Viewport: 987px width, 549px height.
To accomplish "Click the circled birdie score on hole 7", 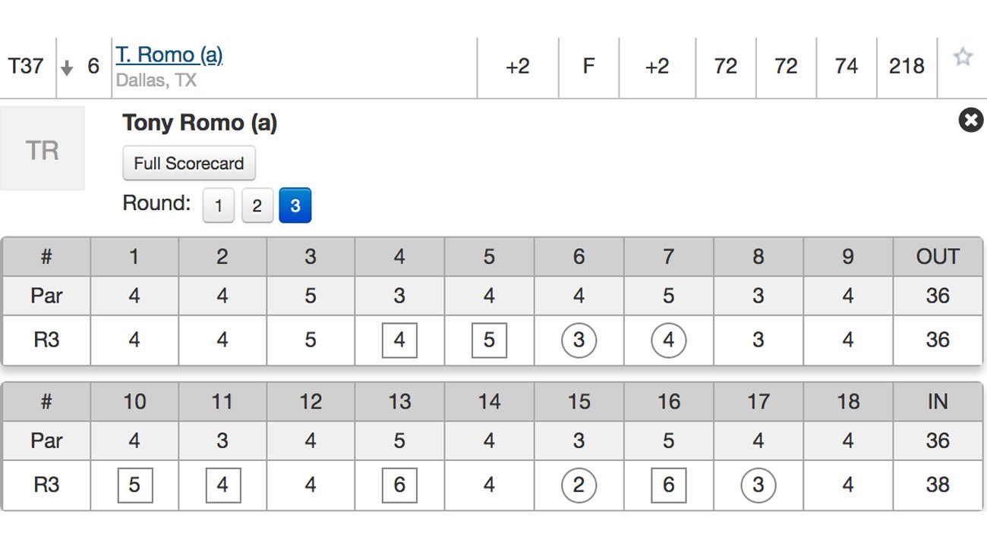I will 668,340.
